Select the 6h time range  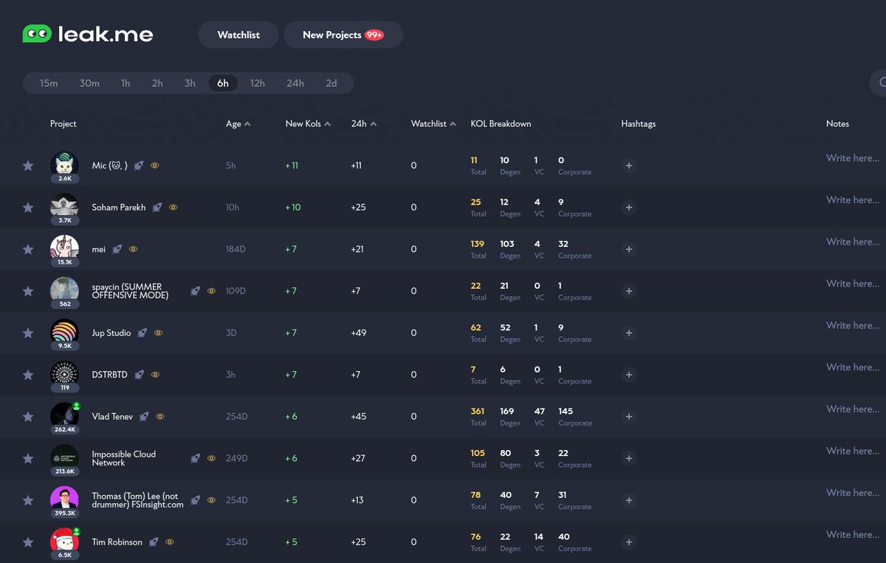[223, 83]
